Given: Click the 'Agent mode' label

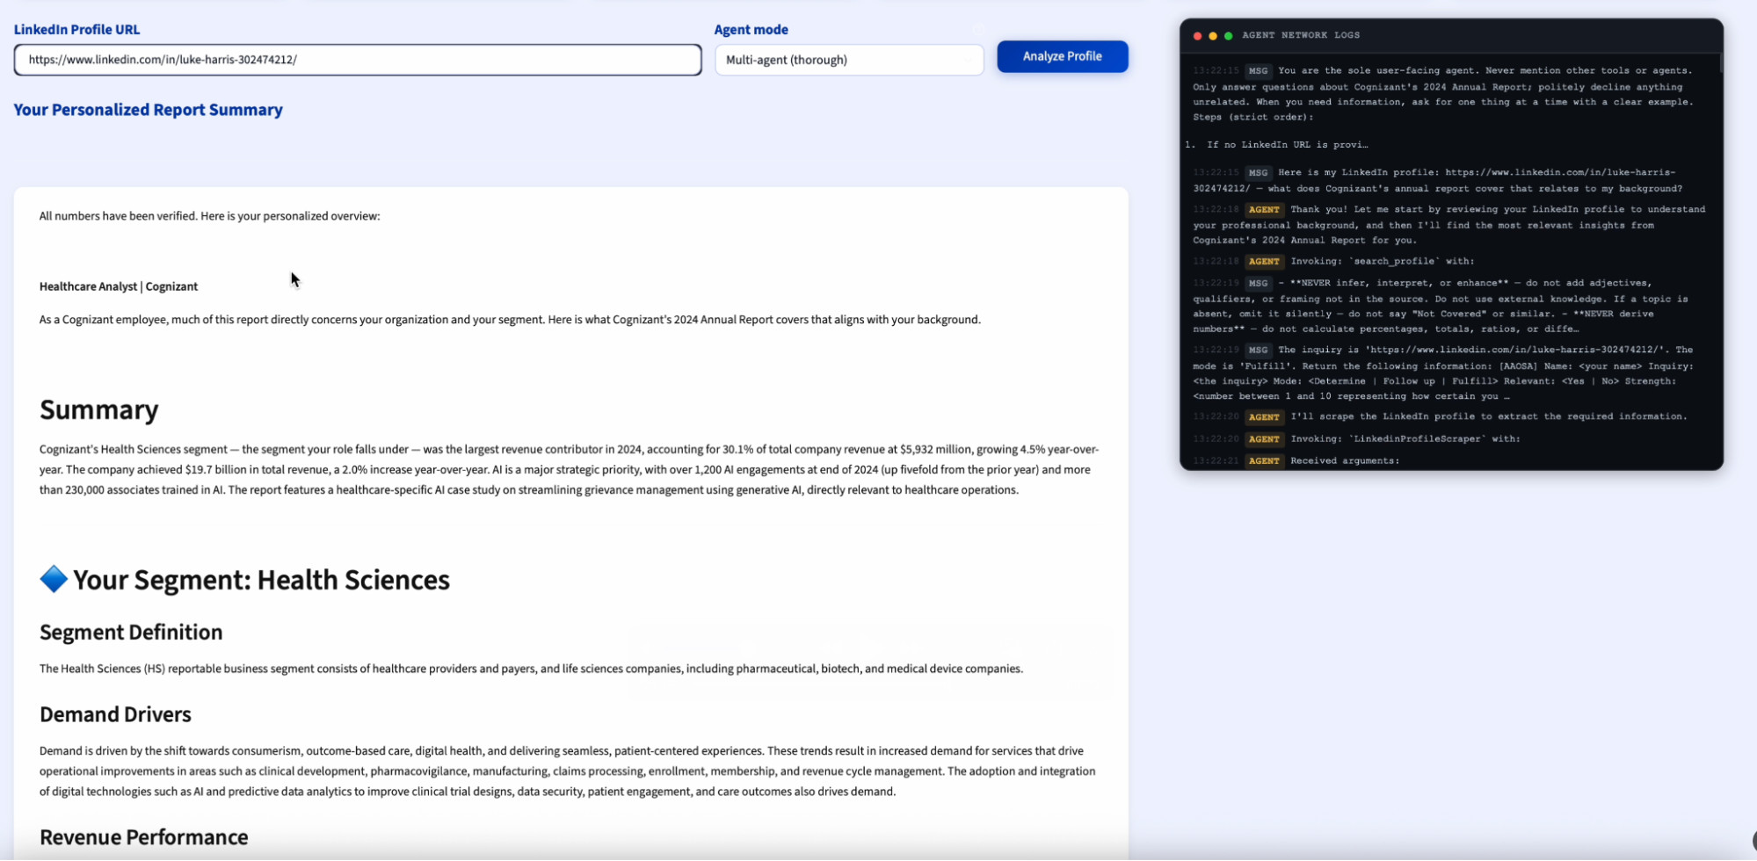Looking at the screenshot, I should point(751,29).
